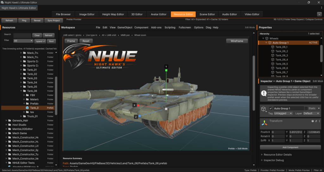
Task: Click the GameObject cube icon in Inspector
Action: point(264,109)
